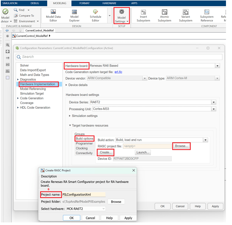Select the Programmer group
The width and height of the screenshot is (232, 225).
[84, 143]
